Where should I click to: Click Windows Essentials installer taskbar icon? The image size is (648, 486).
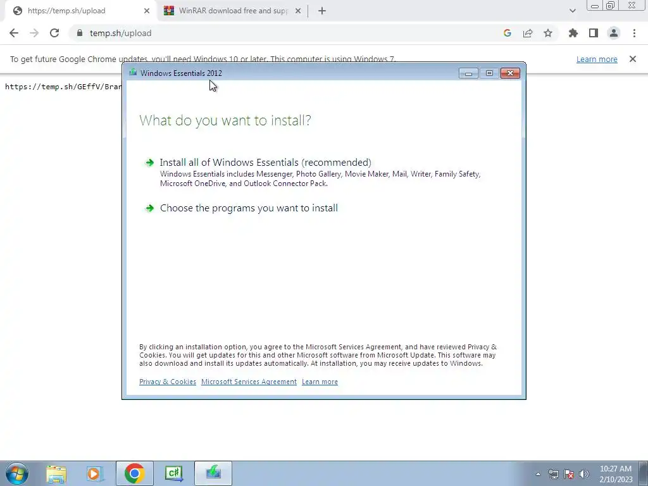coord(213,473)
